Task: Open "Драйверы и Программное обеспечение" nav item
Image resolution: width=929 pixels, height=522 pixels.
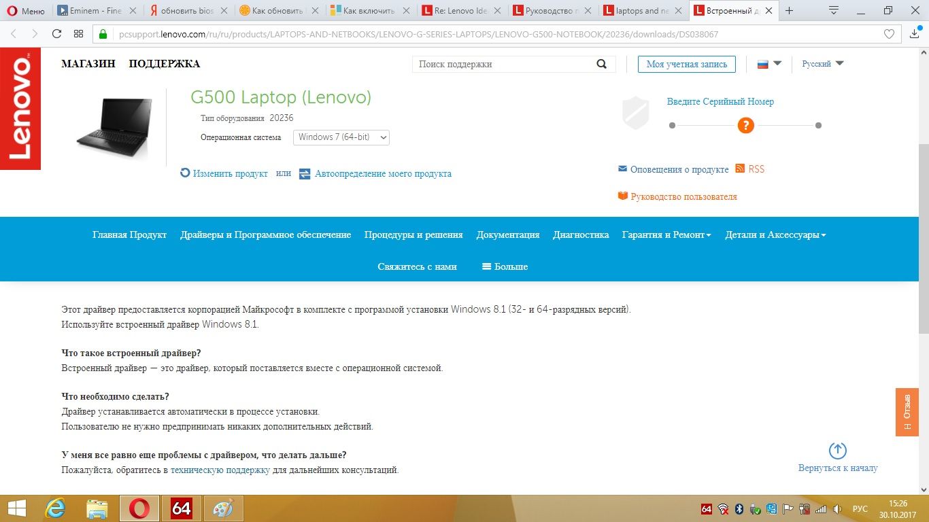Action: point(265,234)
